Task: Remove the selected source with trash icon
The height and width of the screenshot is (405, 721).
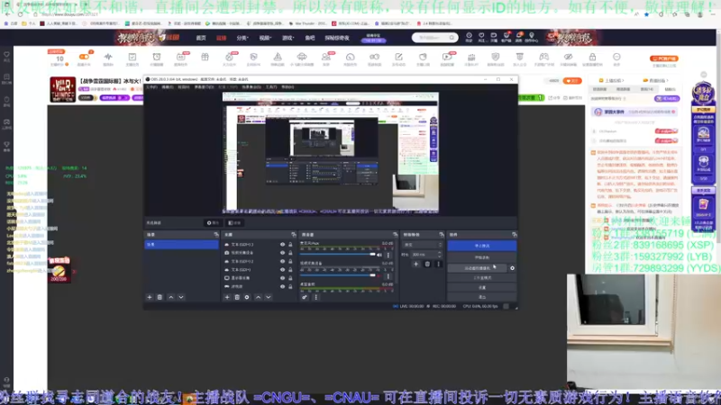Action: [x=237, y=297]
